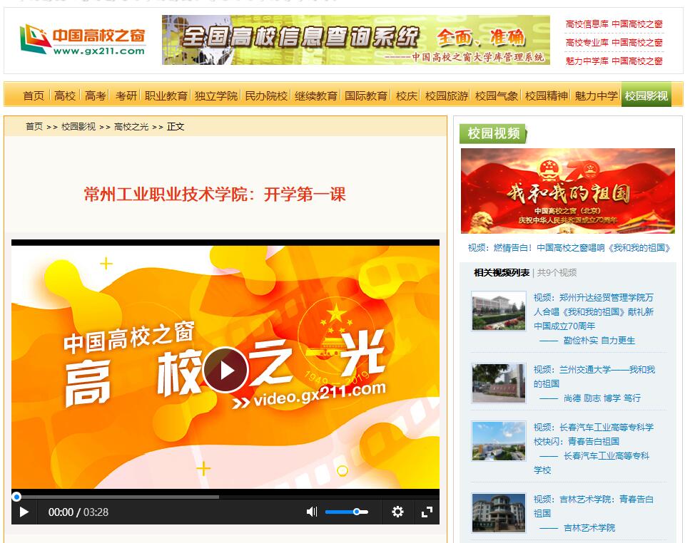Click 正文 in the breadcrumb

click(x=175, y=127)
